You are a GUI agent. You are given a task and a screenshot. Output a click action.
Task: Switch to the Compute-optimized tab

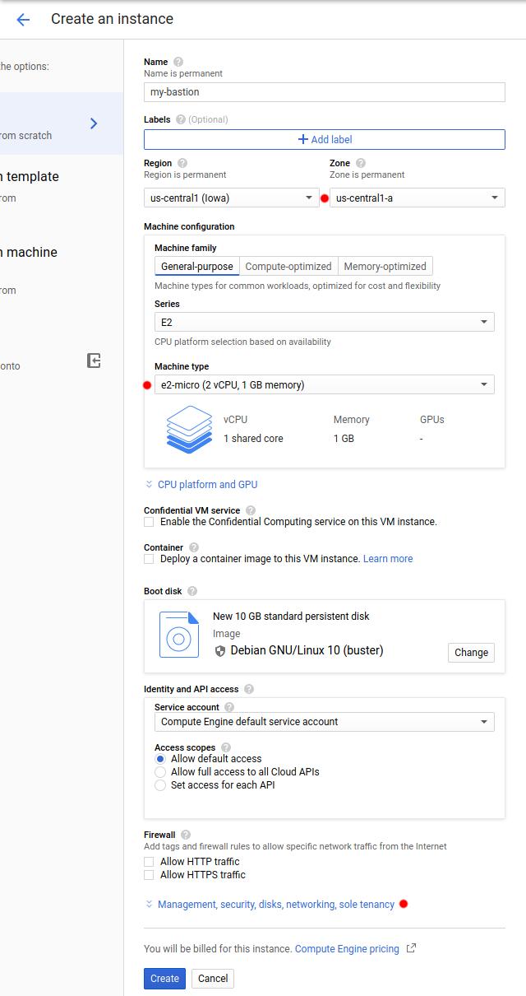point(288,266)
